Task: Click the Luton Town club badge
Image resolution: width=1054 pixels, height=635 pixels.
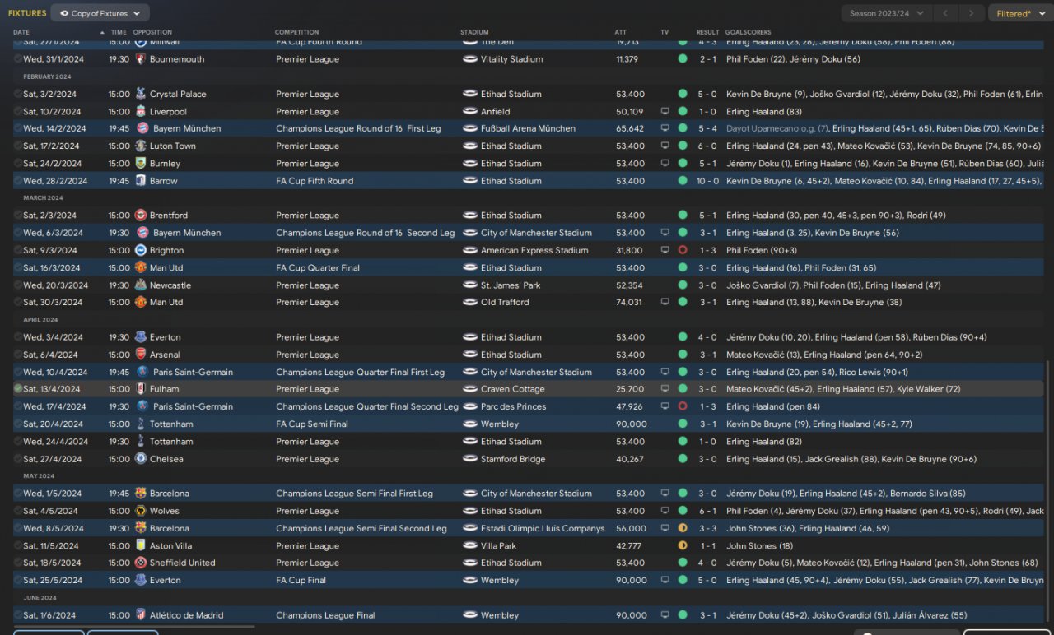Action: click(140, 146)
